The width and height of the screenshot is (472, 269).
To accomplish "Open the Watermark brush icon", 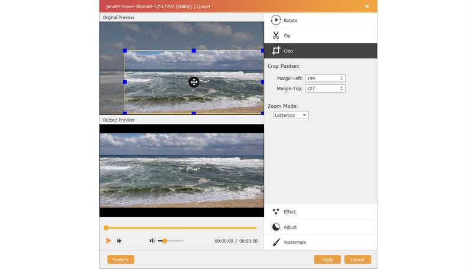I will pos(275,242).
